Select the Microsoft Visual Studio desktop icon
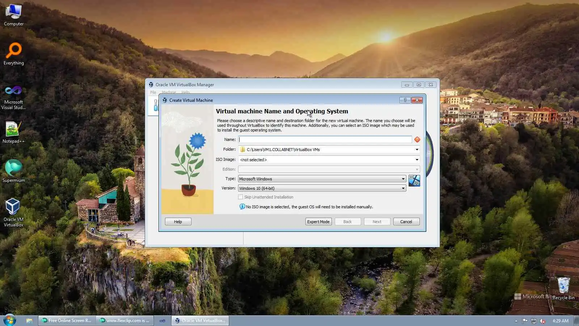This screenshot has height=326, width=579. 14,97
